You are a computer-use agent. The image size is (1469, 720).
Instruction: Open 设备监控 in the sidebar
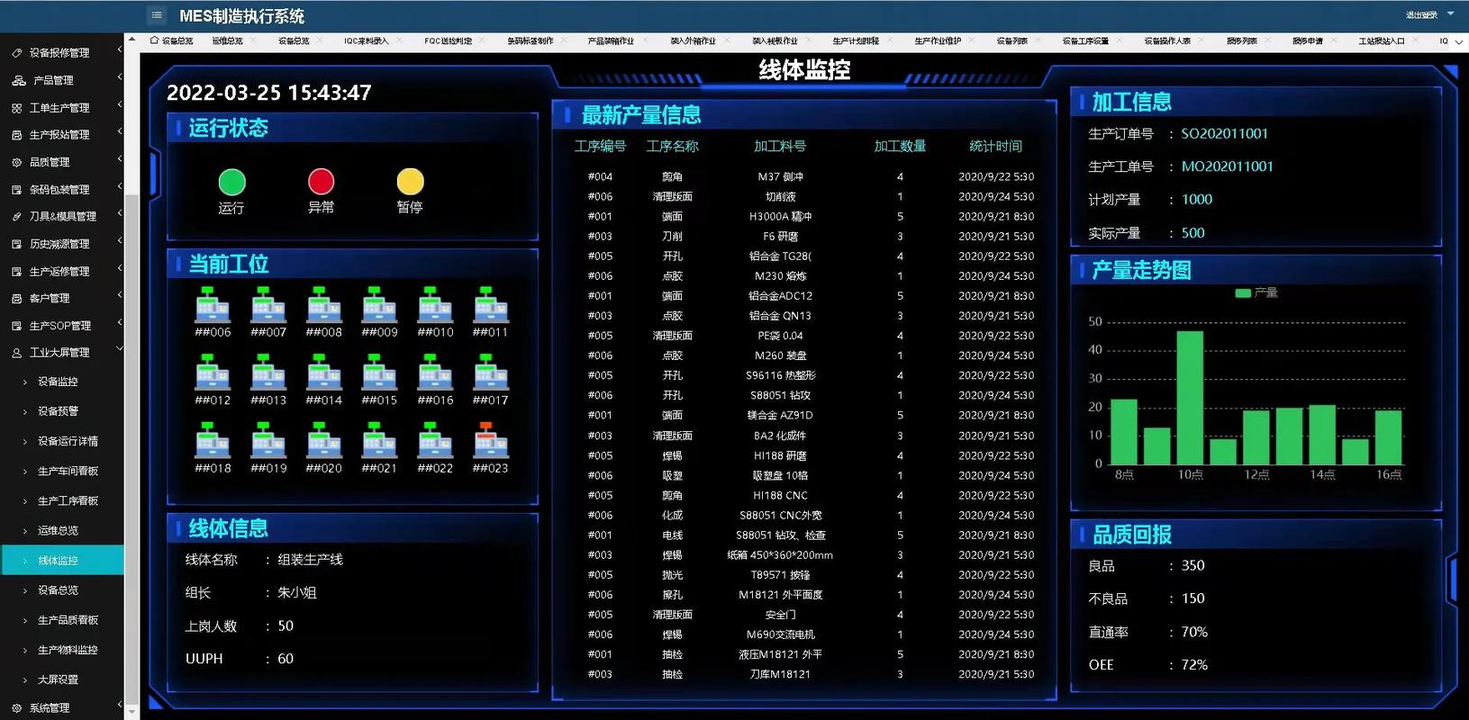(x=58, y=382)
